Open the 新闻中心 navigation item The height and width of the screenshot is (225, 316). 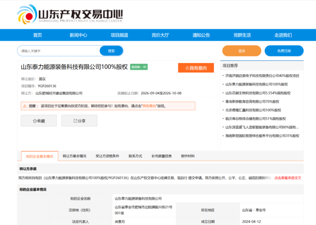click(78, 35)
